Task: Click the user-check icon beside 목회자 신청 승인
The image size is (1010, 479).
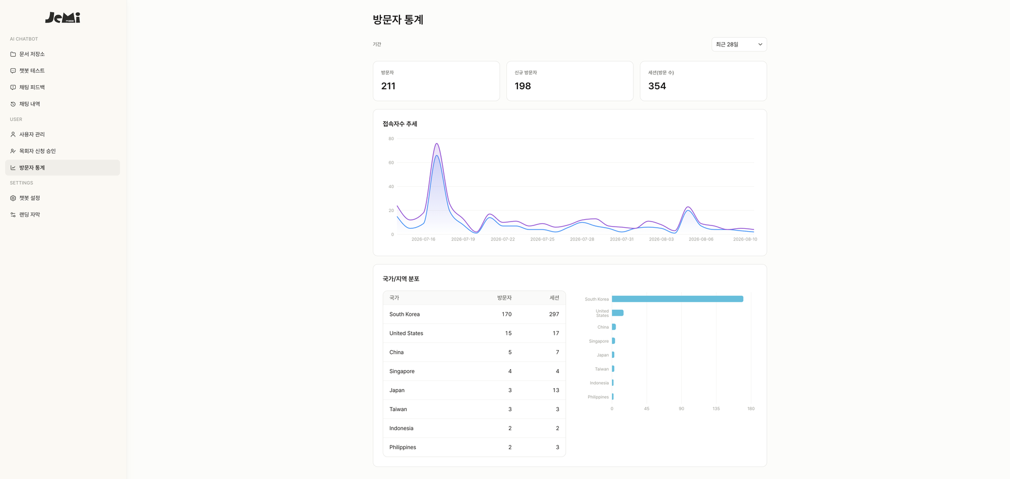Action: click(x=13, y=151)
